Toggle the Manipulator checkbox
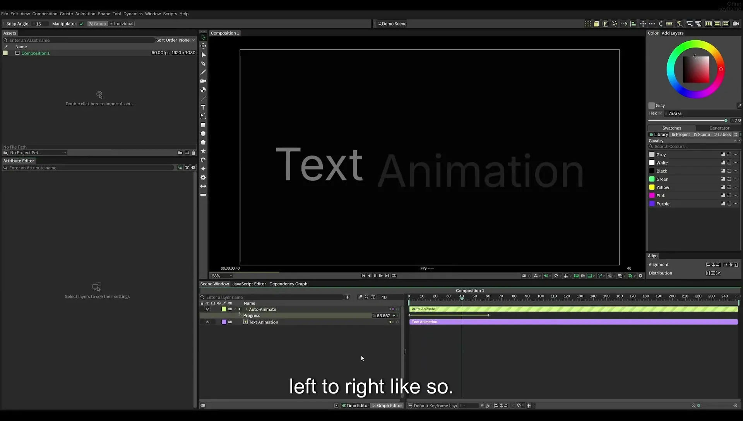 (x=82, y=24)
